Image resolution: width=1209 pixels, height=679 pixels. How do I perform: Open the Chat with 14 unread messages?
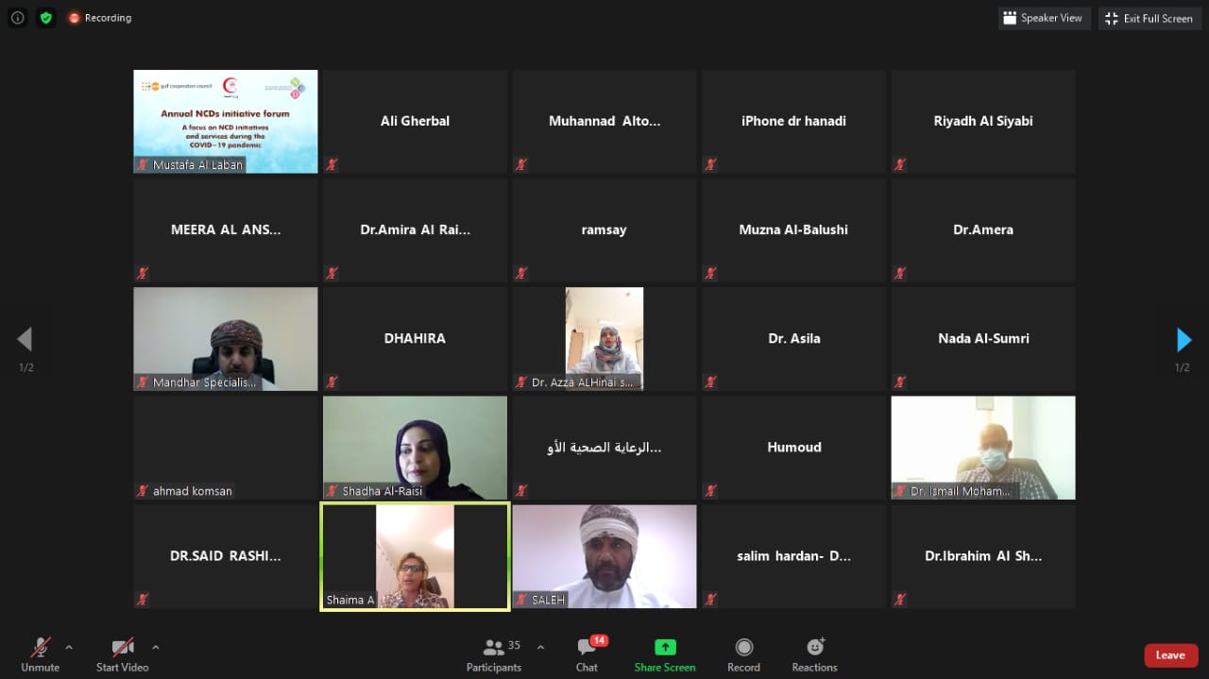(587, 648)
